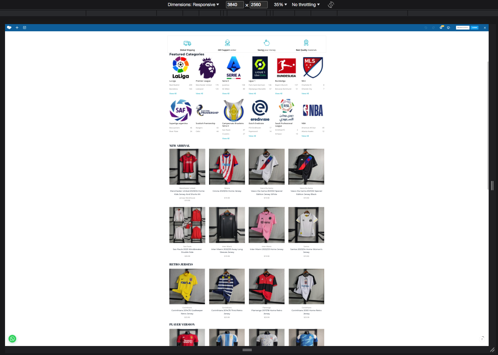Viewport: 498px width, 355px height.
Task: Open the MLS shield logo
Action: 313,68
